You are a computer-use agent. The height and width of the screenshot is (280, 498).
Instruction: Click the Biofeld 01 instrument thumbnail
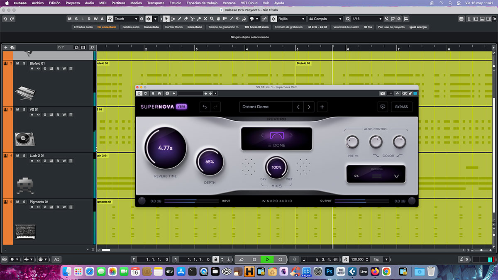click(x=25, y=93)
